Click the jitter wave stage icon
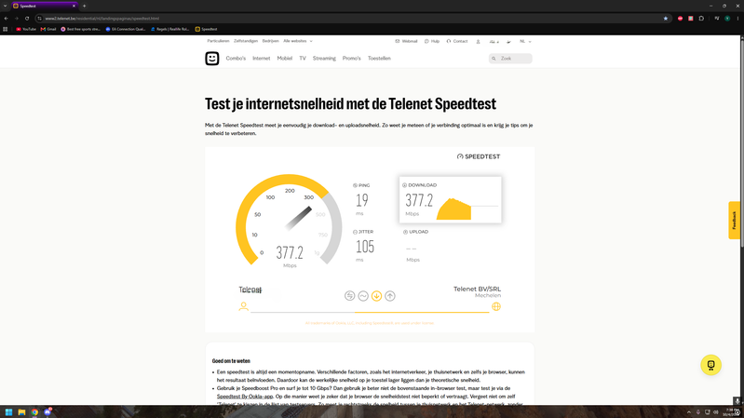The image size is (744, 418). pos(363,296)
